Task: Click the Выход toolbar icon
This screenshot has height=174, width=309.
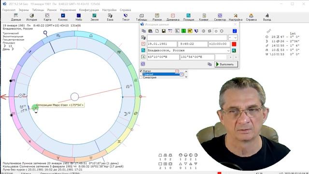Action: tap(267, 17)
